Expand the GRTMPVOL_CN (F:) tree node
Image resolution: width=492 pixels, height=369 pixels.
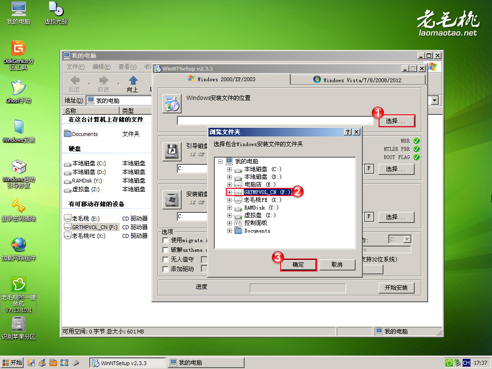[x=229, y=192]
